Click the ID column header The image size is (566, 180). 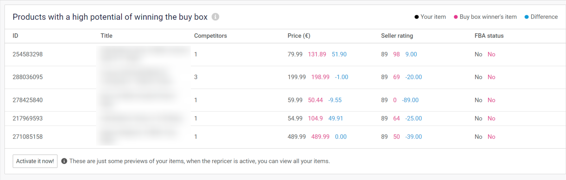(15, 36)
